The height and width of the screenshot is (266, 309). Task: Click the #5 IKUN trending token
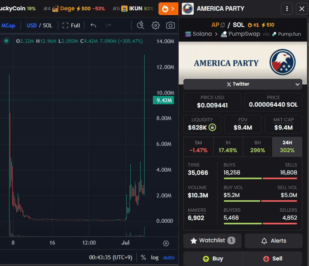pyautogui.click(x=133, y=9)
